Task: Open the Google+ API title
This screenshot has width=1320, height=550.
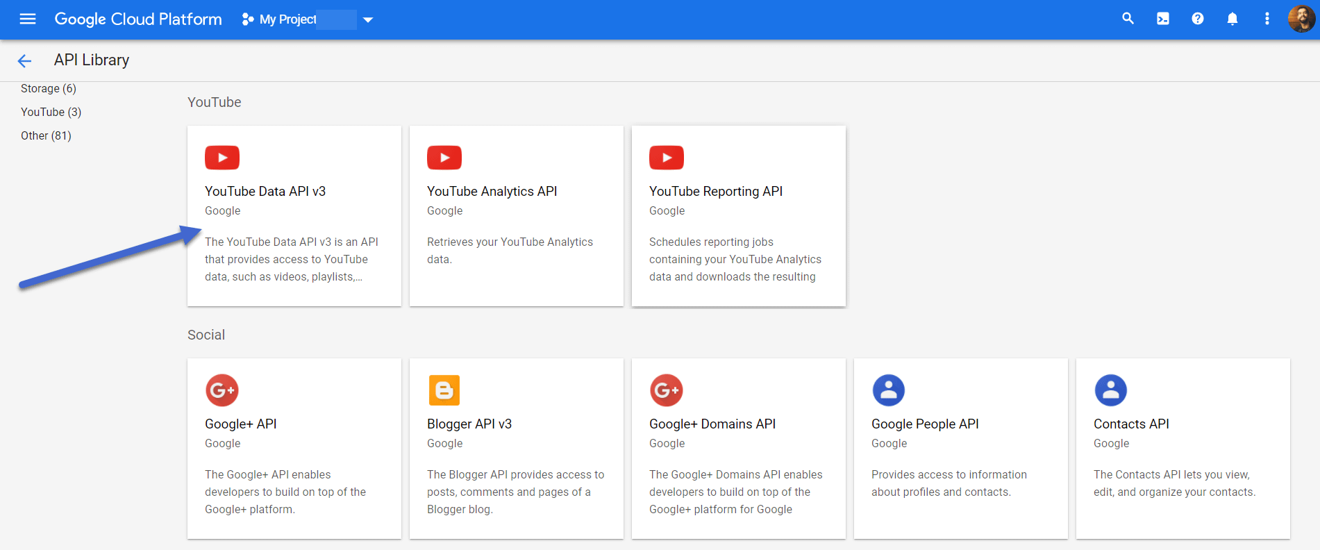Action: (x=241, y=424)
